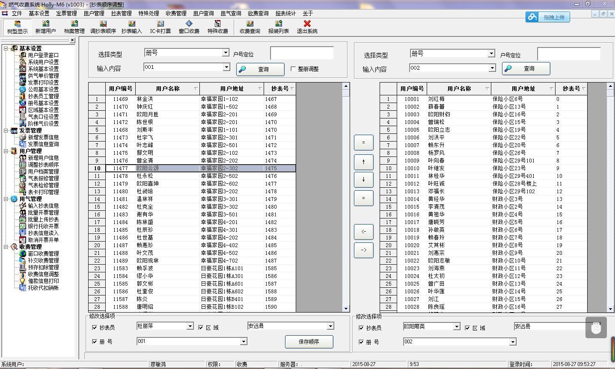Open IC卡打票 in the toolbar
This screenshot has height=369, width=615.
[x=160, y=27]
